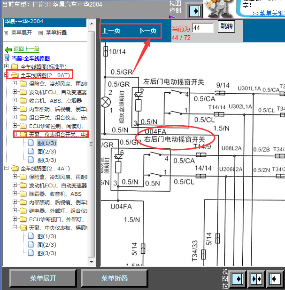
Task: Expand ECU诊断控制、阅读灯 folder
Action: [x=15, y=126]
